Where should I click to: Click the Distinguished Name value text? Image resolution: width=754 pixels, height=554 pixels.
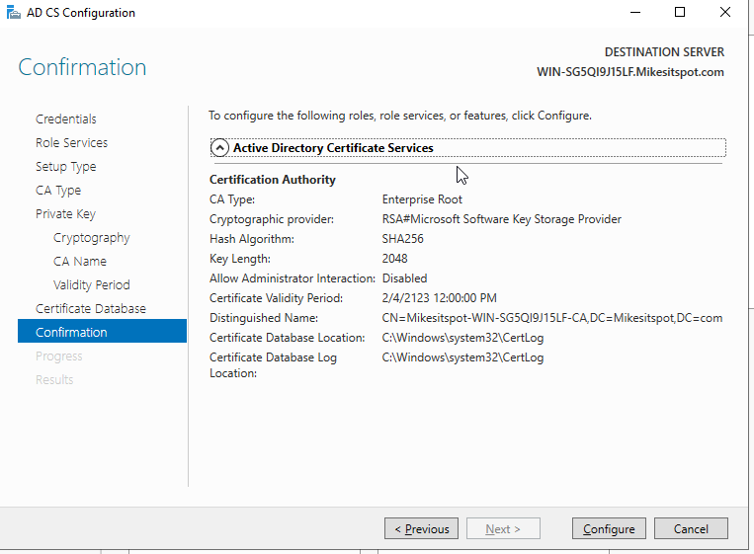point(552,318)
